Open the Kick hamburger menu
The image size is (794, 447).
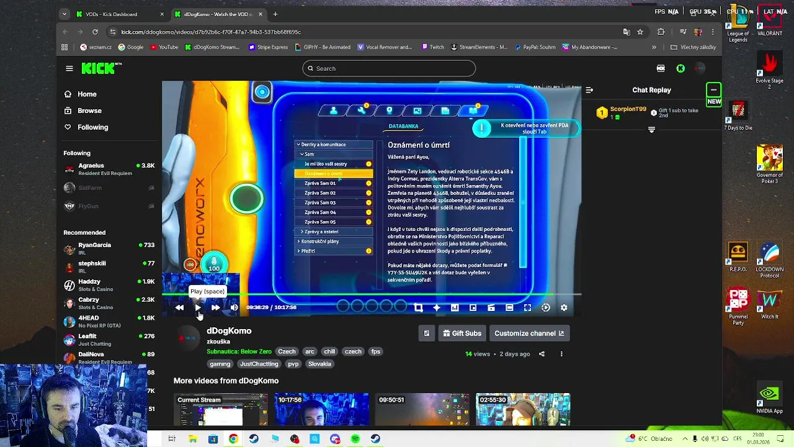(x=69, y=68)
